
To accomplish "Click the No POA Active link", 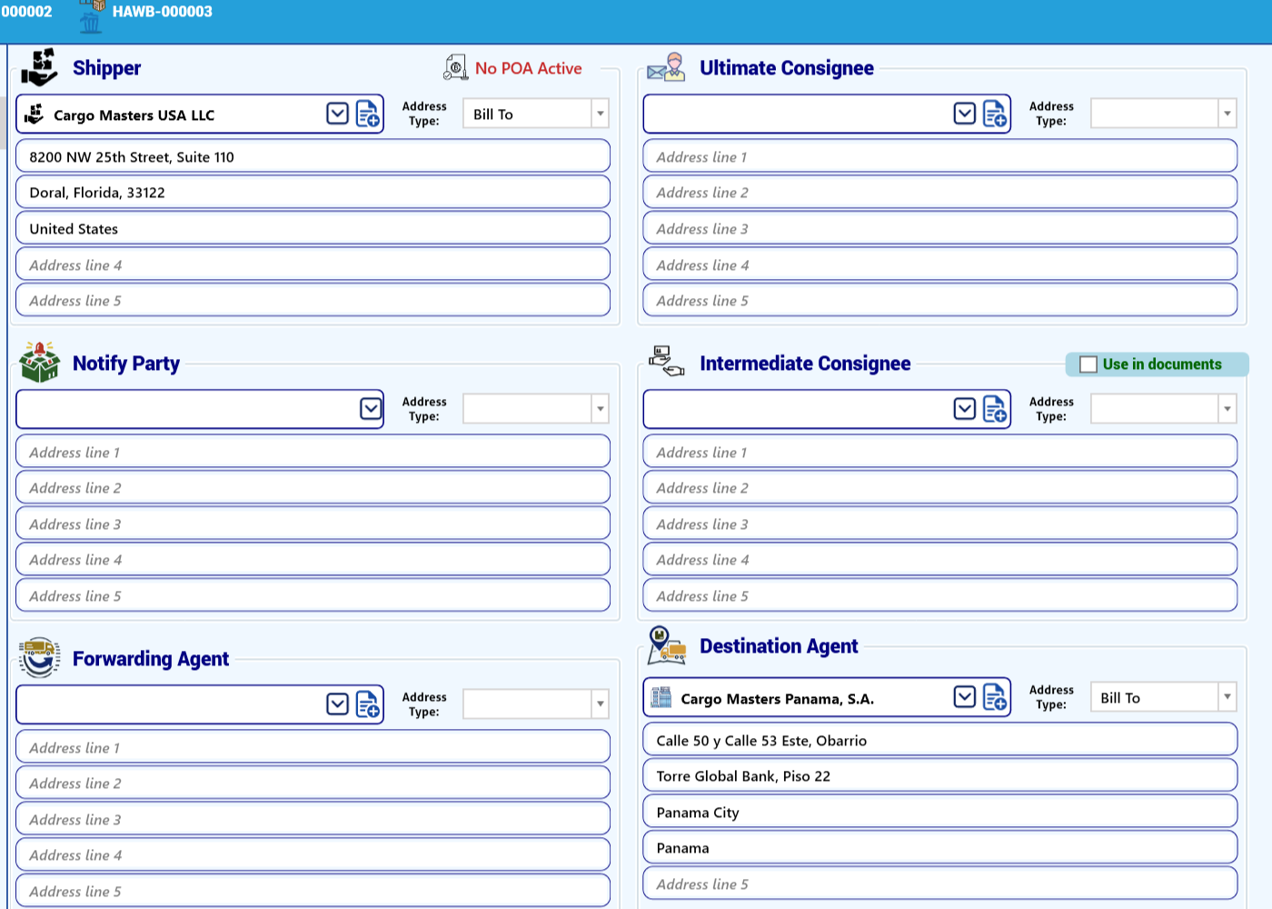I will click(528, 68).
